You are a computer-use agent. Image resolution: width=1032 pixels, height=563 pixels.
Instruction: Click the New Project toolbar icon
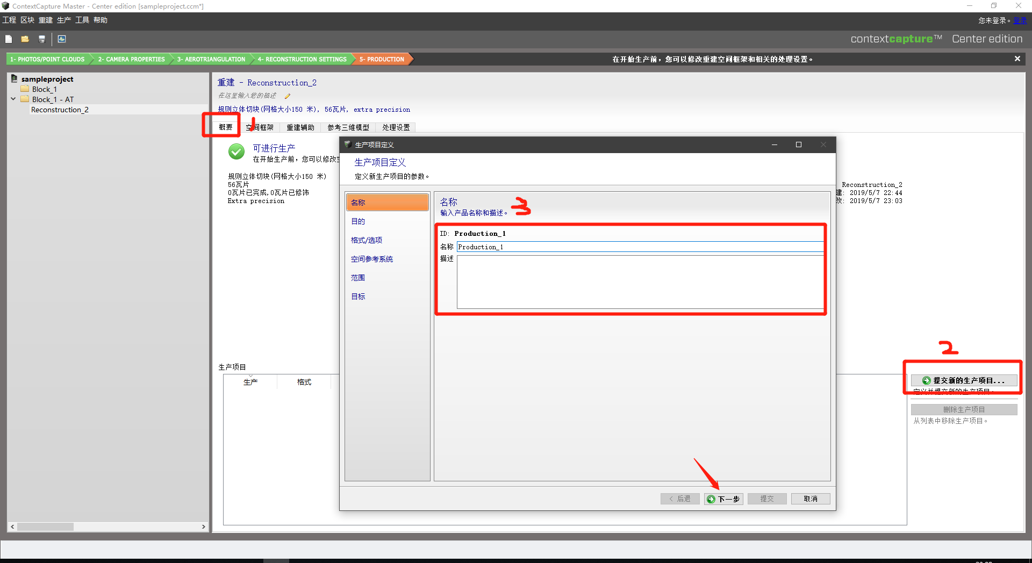[9, 39]
